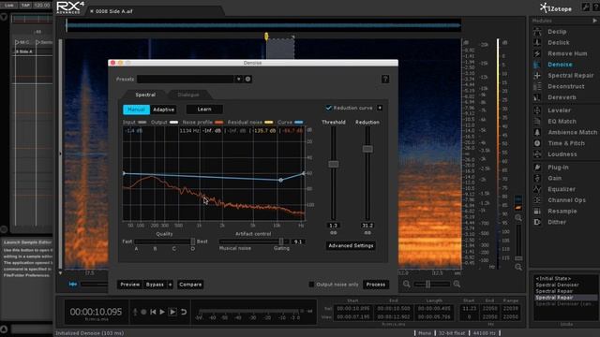The image size is (600, 337).
Task: Click the horizontal zoom-in magnifier icon
Action: click(457, 284)
